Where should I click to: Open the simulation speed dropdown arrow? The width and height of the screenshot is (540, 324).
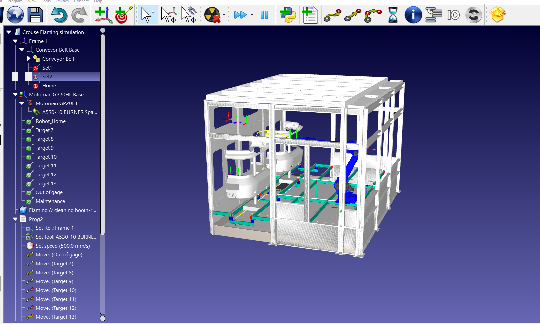252,15
